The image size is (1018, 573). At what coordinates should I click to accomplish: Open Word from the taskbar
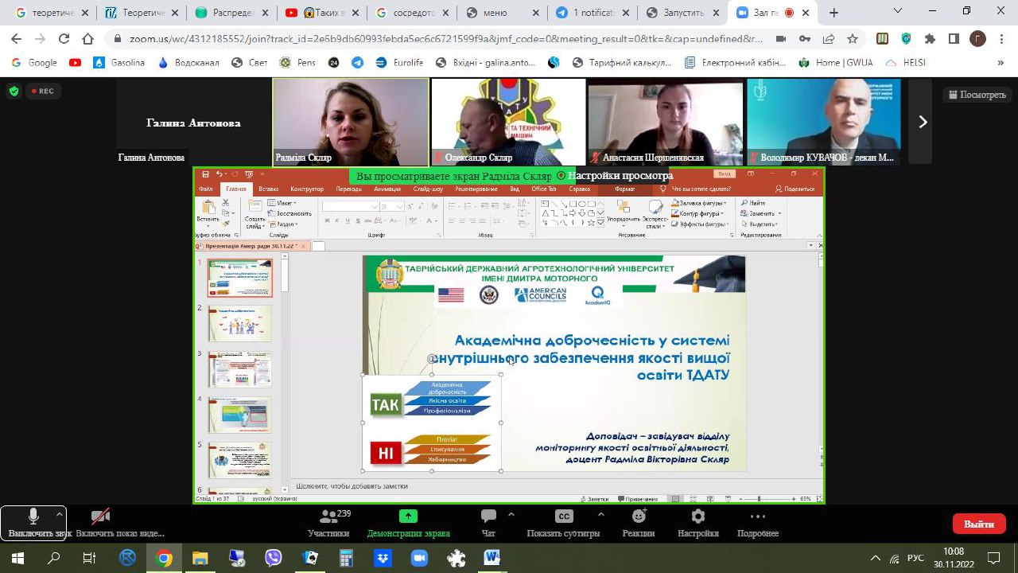point(492,558)
